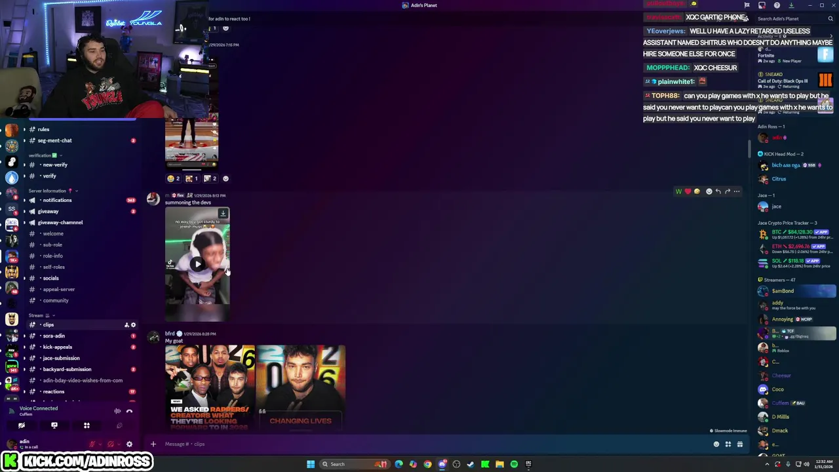Add reaction smiley next to existing reactions
Image resolution: width=839 pixels, height=472 pixels.
click(x=225, y=178)
